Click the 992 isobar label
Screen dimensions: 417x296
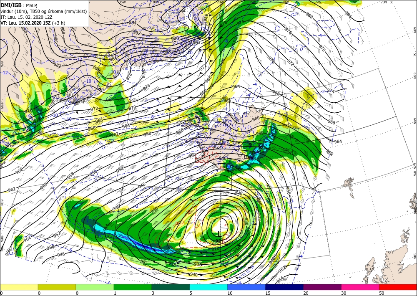[137, 33]
